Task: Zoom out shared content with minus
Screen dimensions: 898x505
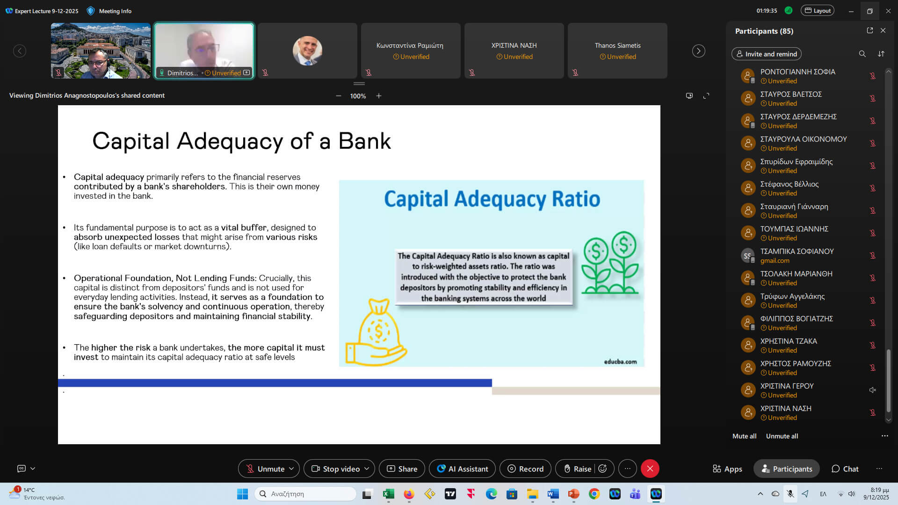Action: point(338,96)
